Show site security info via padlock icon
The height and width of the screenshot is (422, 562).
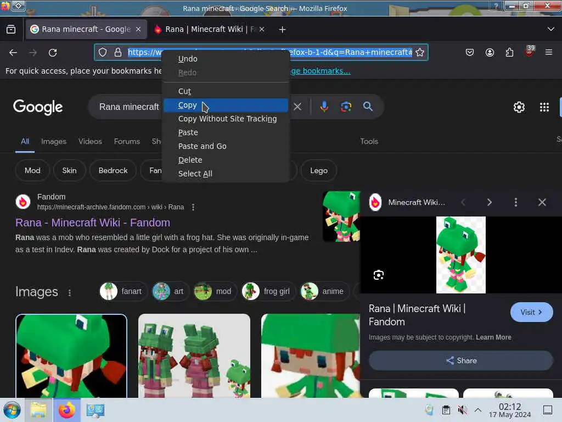point(118,52)
